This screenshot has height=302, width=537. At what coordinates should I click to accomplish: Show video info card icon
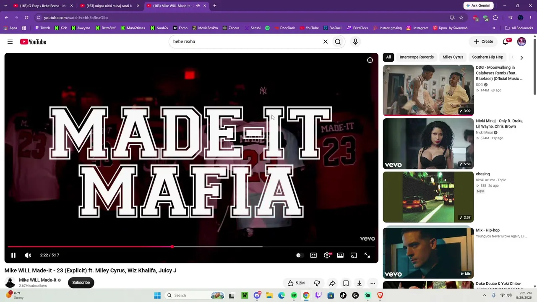(370, 60)
